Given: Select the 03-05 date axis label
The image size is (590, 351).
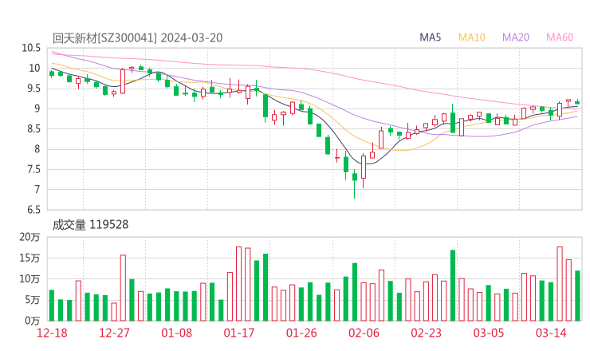Looking at the screenshot, I should pos(489,333).
